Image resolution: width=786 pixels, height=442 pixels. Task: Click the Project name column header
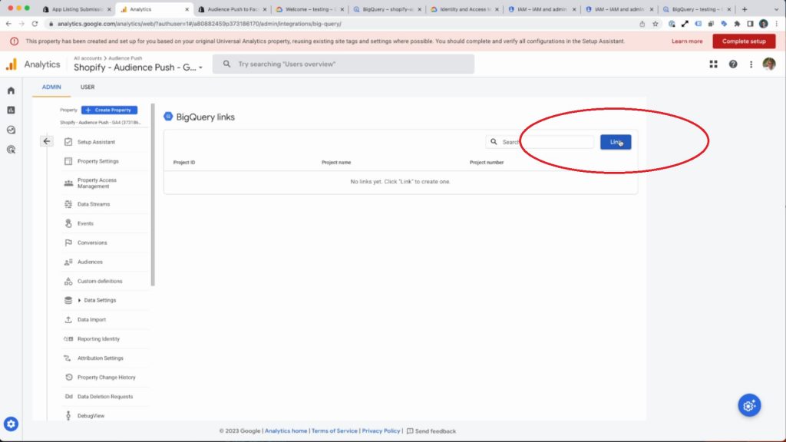336,163
